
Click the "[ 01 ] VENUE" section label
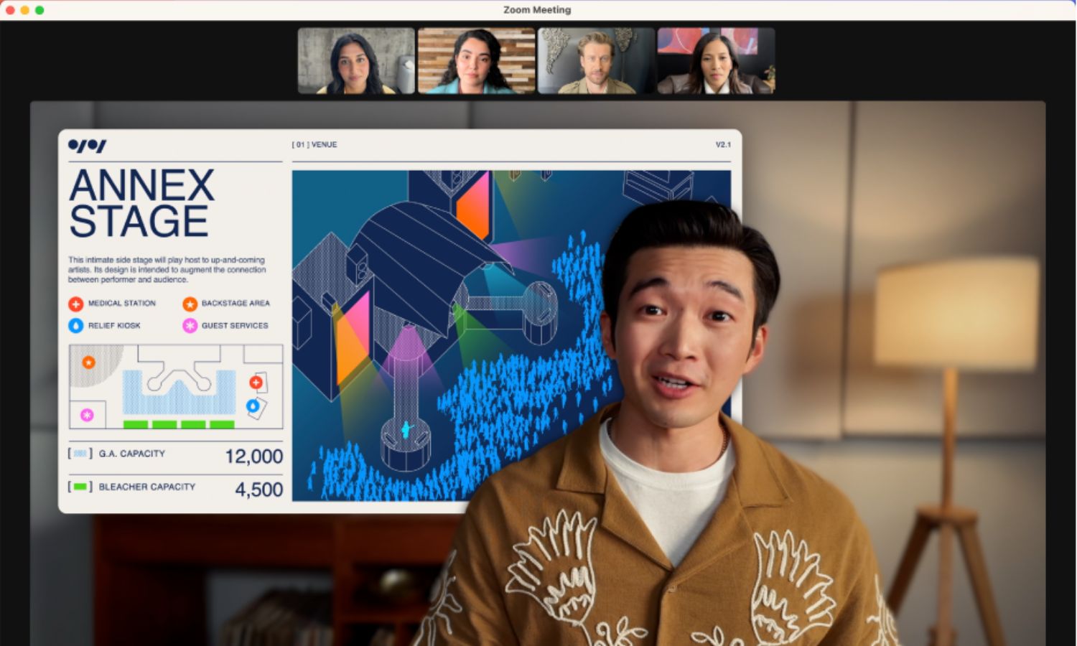[x=314, y=145]
